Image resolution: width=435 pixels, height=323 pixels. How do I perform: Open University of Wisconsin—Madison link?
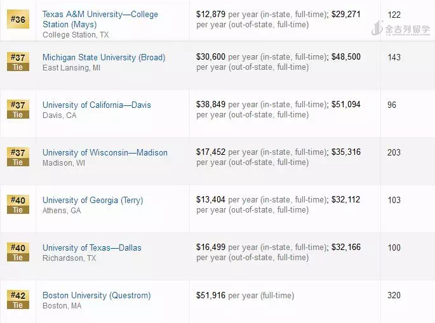105,152
